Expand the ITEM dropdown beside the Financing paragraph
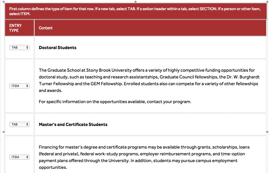272x173 pixels. tap(19, 157)
